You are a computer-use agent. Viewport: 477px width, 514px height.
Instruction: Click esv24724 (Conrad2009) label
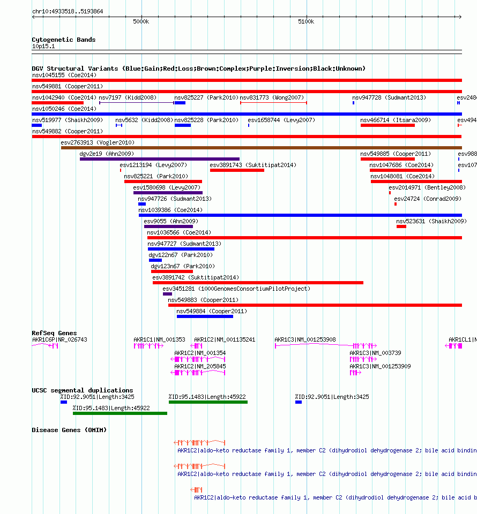click(428, 199)
